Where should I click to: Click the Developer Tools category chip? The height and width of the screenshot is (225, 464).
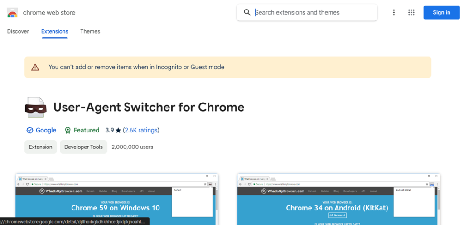point(83,147)
